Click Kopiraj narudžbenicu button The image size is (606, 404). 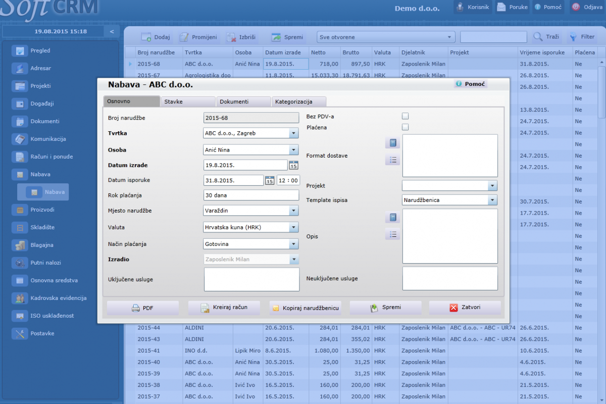click(305, 308)
